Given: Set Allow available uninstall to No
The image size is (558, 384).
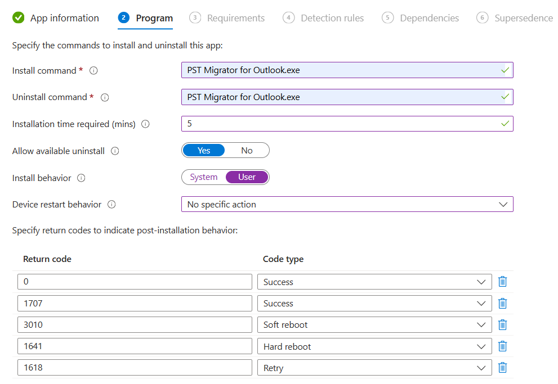Looking at the screenshot, I should [x=247, y=150].
